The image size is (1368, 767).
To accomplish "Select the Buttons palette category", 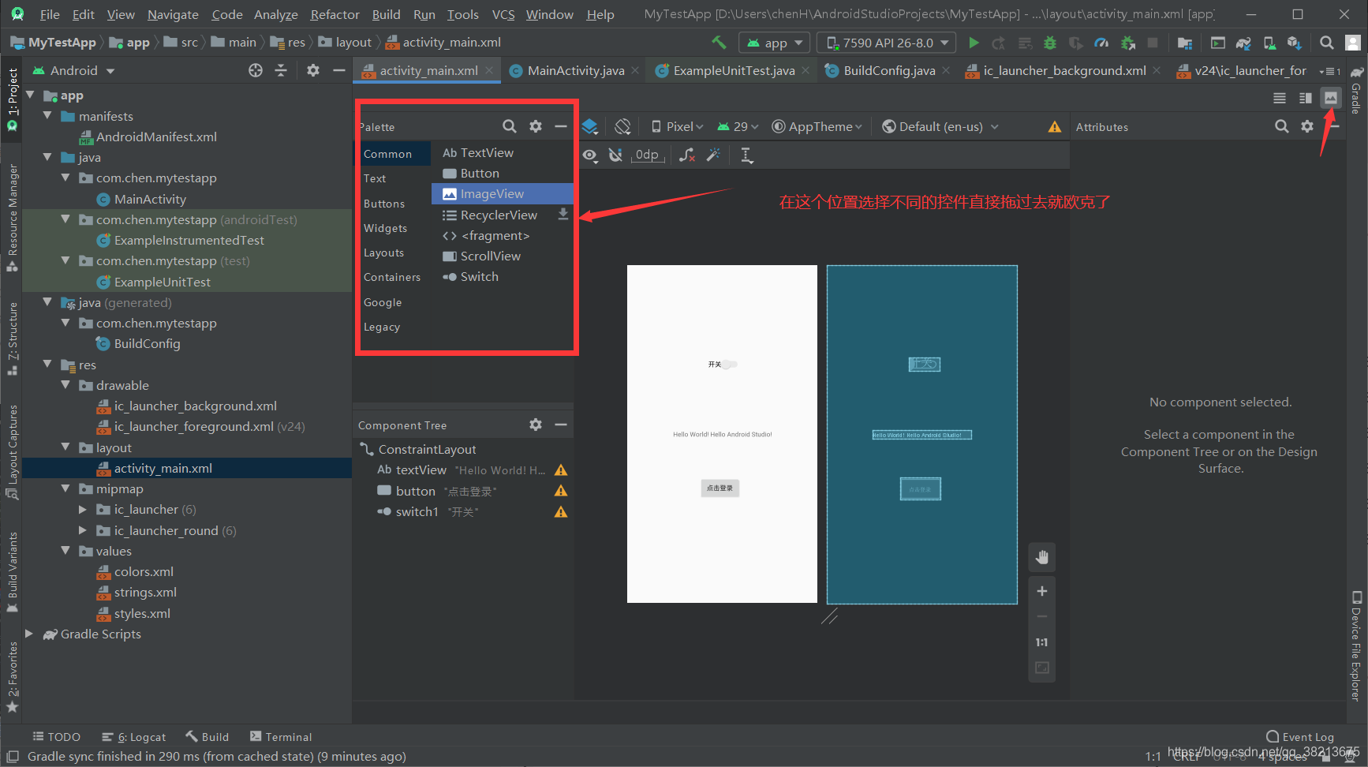I will click(x=384, y=204).
